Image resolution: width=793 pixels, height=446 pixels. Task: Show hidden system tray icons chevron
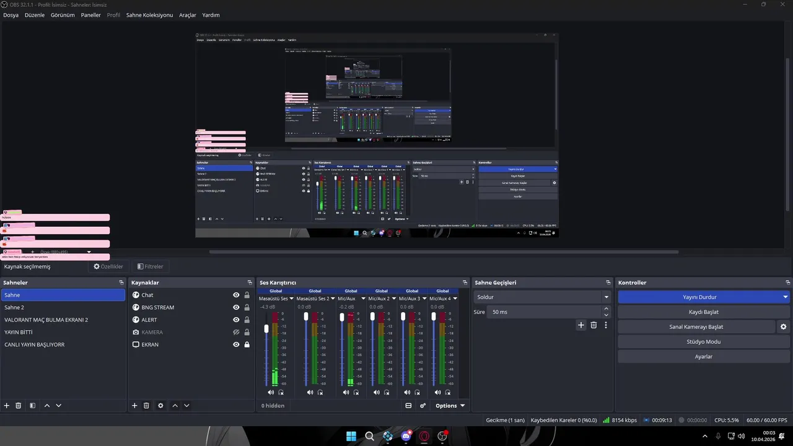coord(705,436)
